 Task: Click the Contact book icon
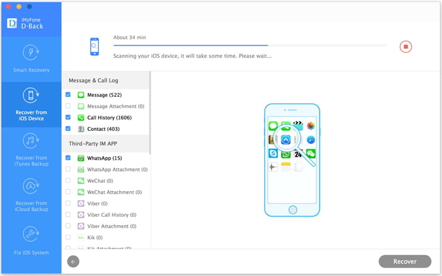pyautogui.click(x=81, y=129)
